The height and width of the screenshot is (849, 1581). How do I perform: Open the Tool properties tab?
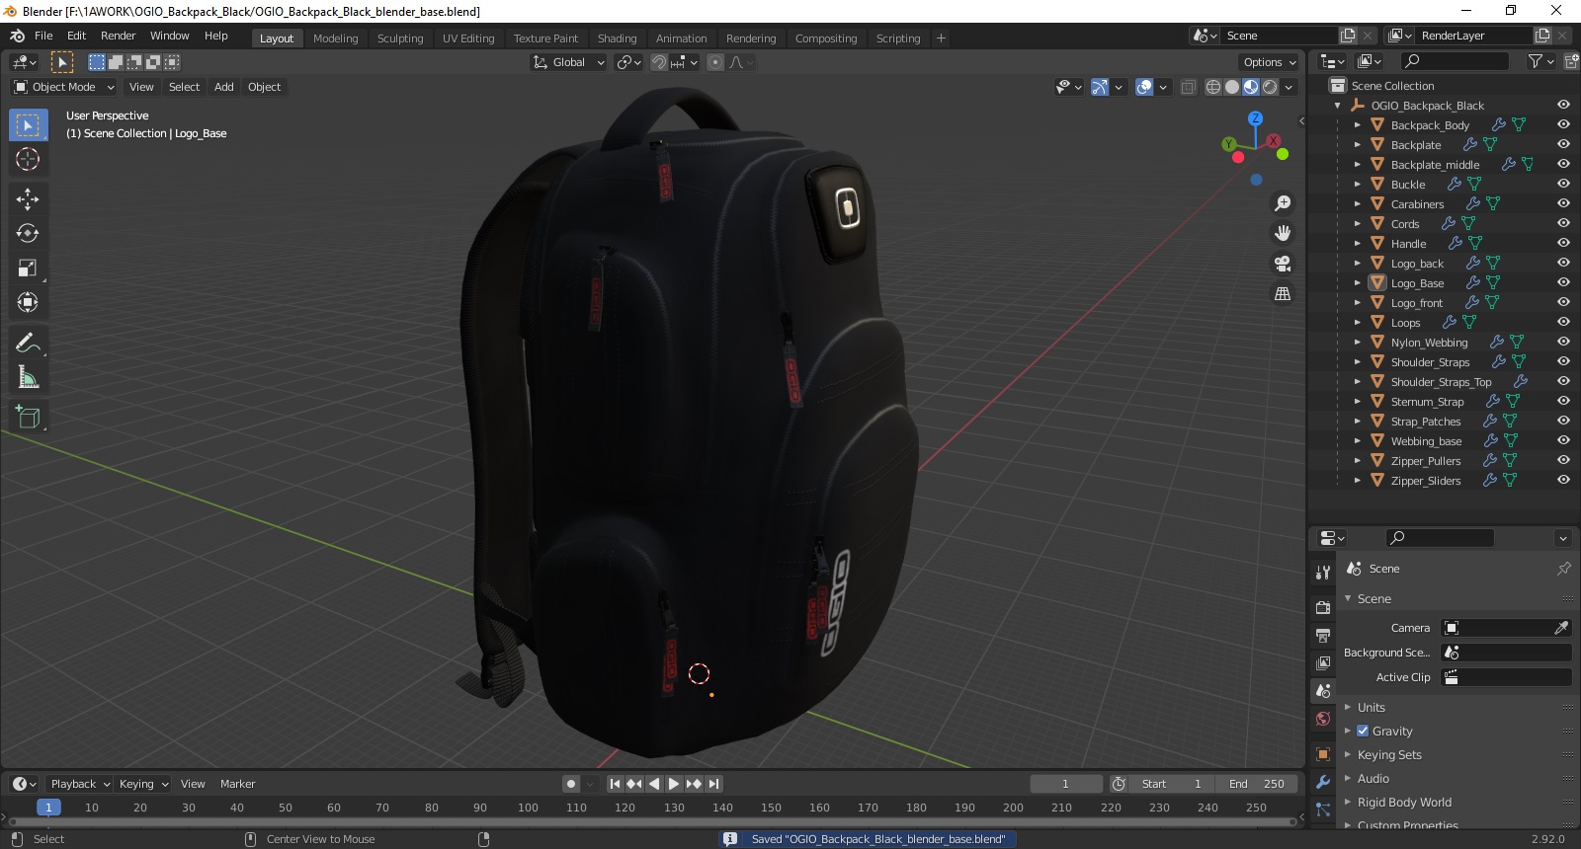[1323, 572]
